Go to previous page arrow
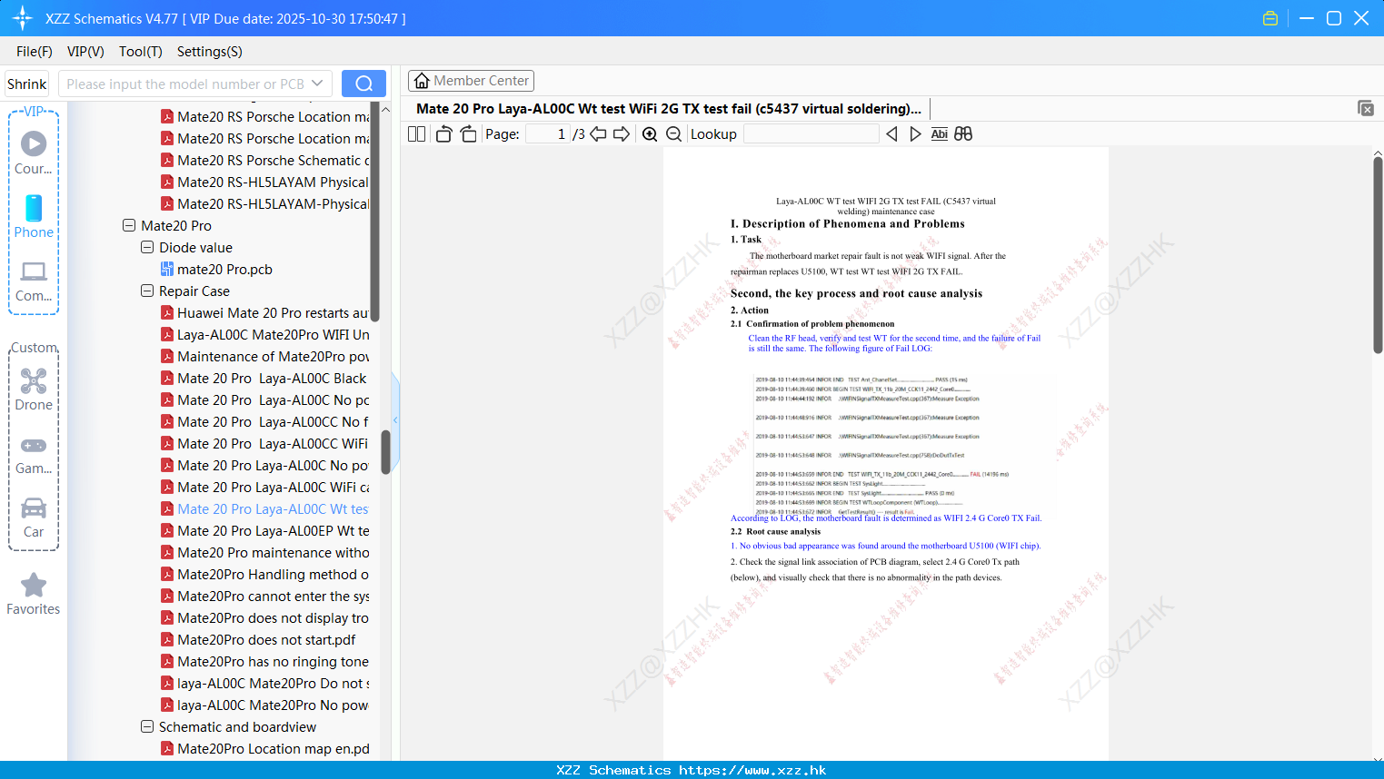Viewport: 1384px width, 779px height. click(598, 133)
